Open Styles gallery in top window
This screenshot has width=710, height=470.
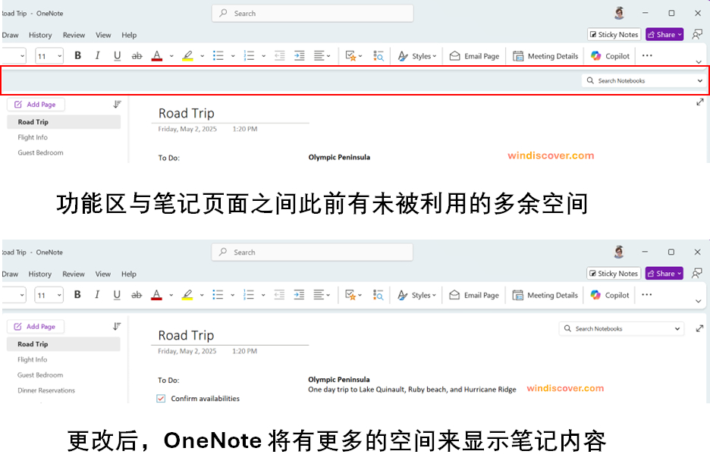[417, 56]
